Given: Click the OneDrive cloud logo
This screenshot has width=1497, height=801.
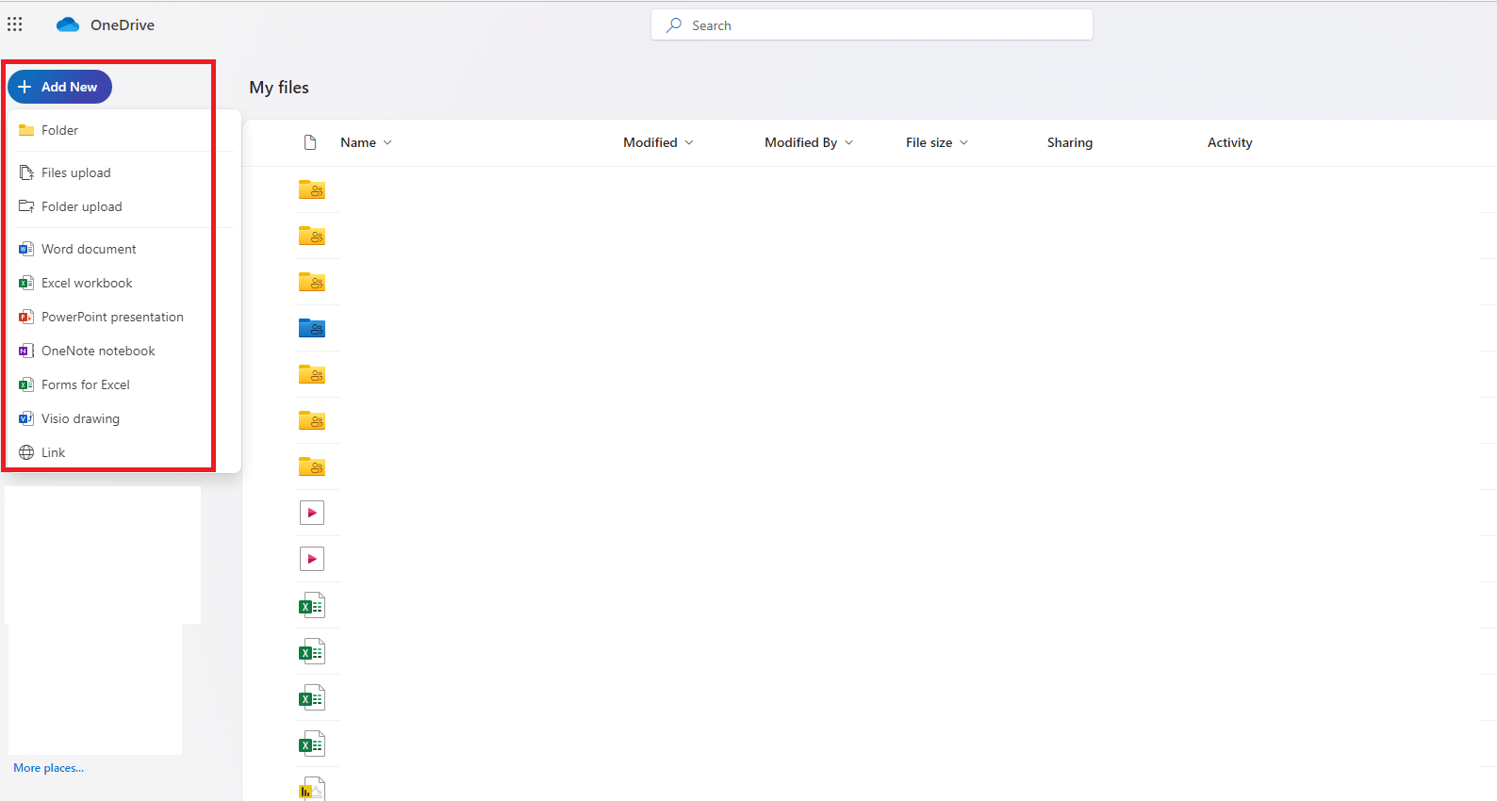Looking at the screenshot, I should click(x=68, y=25).
